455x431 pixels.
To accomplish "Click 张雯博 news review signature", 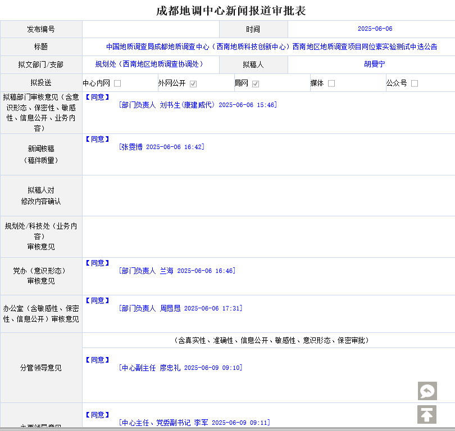I will (x=162, y=147).
